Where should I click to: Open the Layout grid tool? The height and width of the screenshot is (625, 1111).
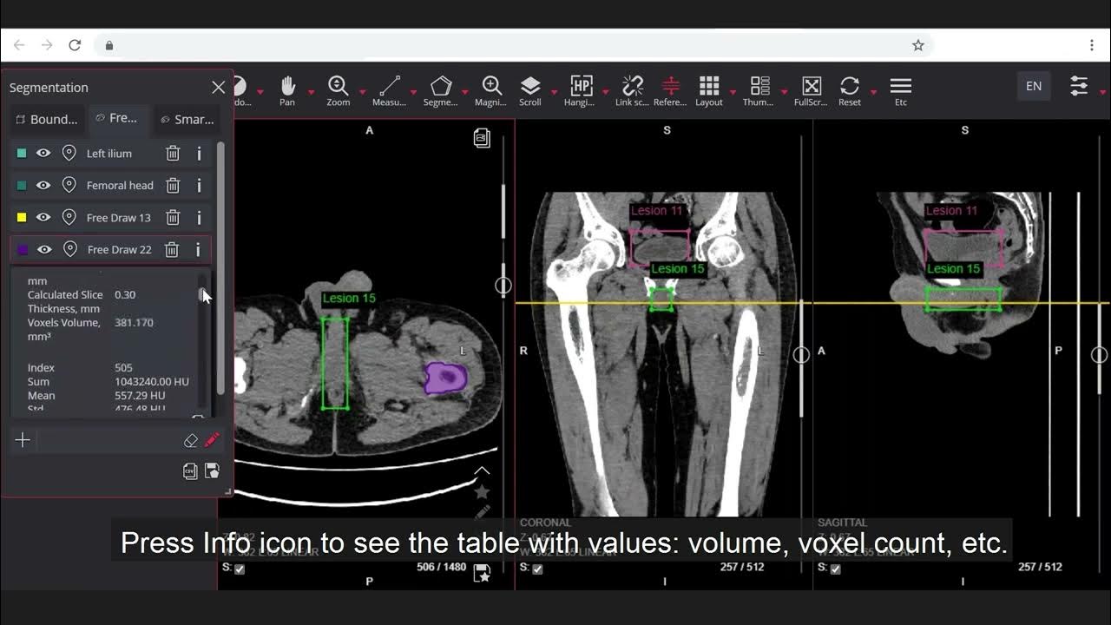click(709, 90)
